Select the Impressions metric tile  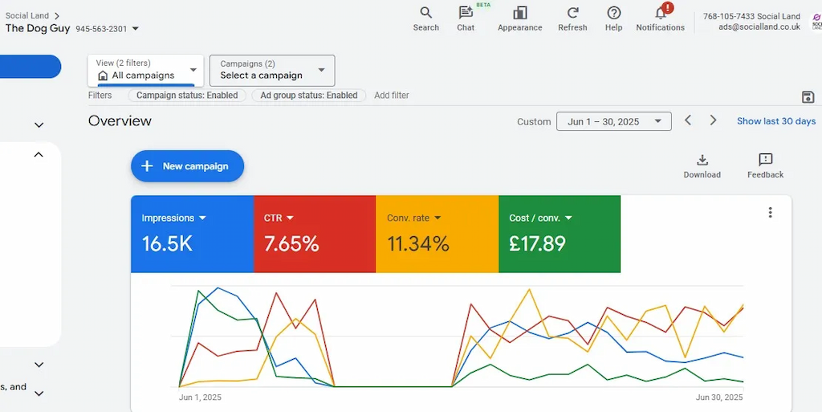tap(192, 234)
